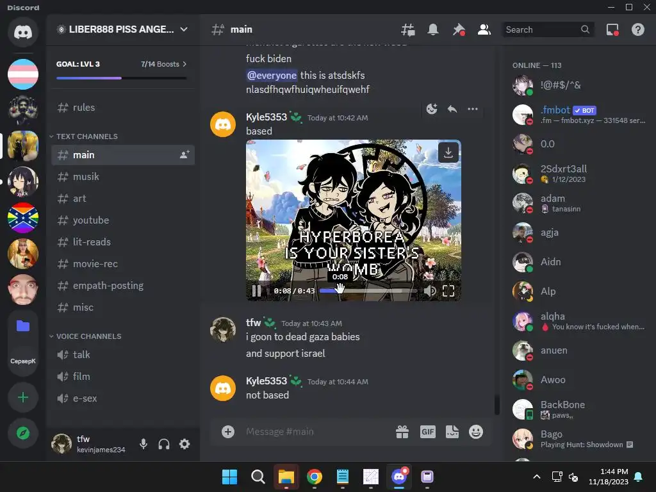Open the trans flag server icon
656x492 pixels.
(x=23, y=74)
